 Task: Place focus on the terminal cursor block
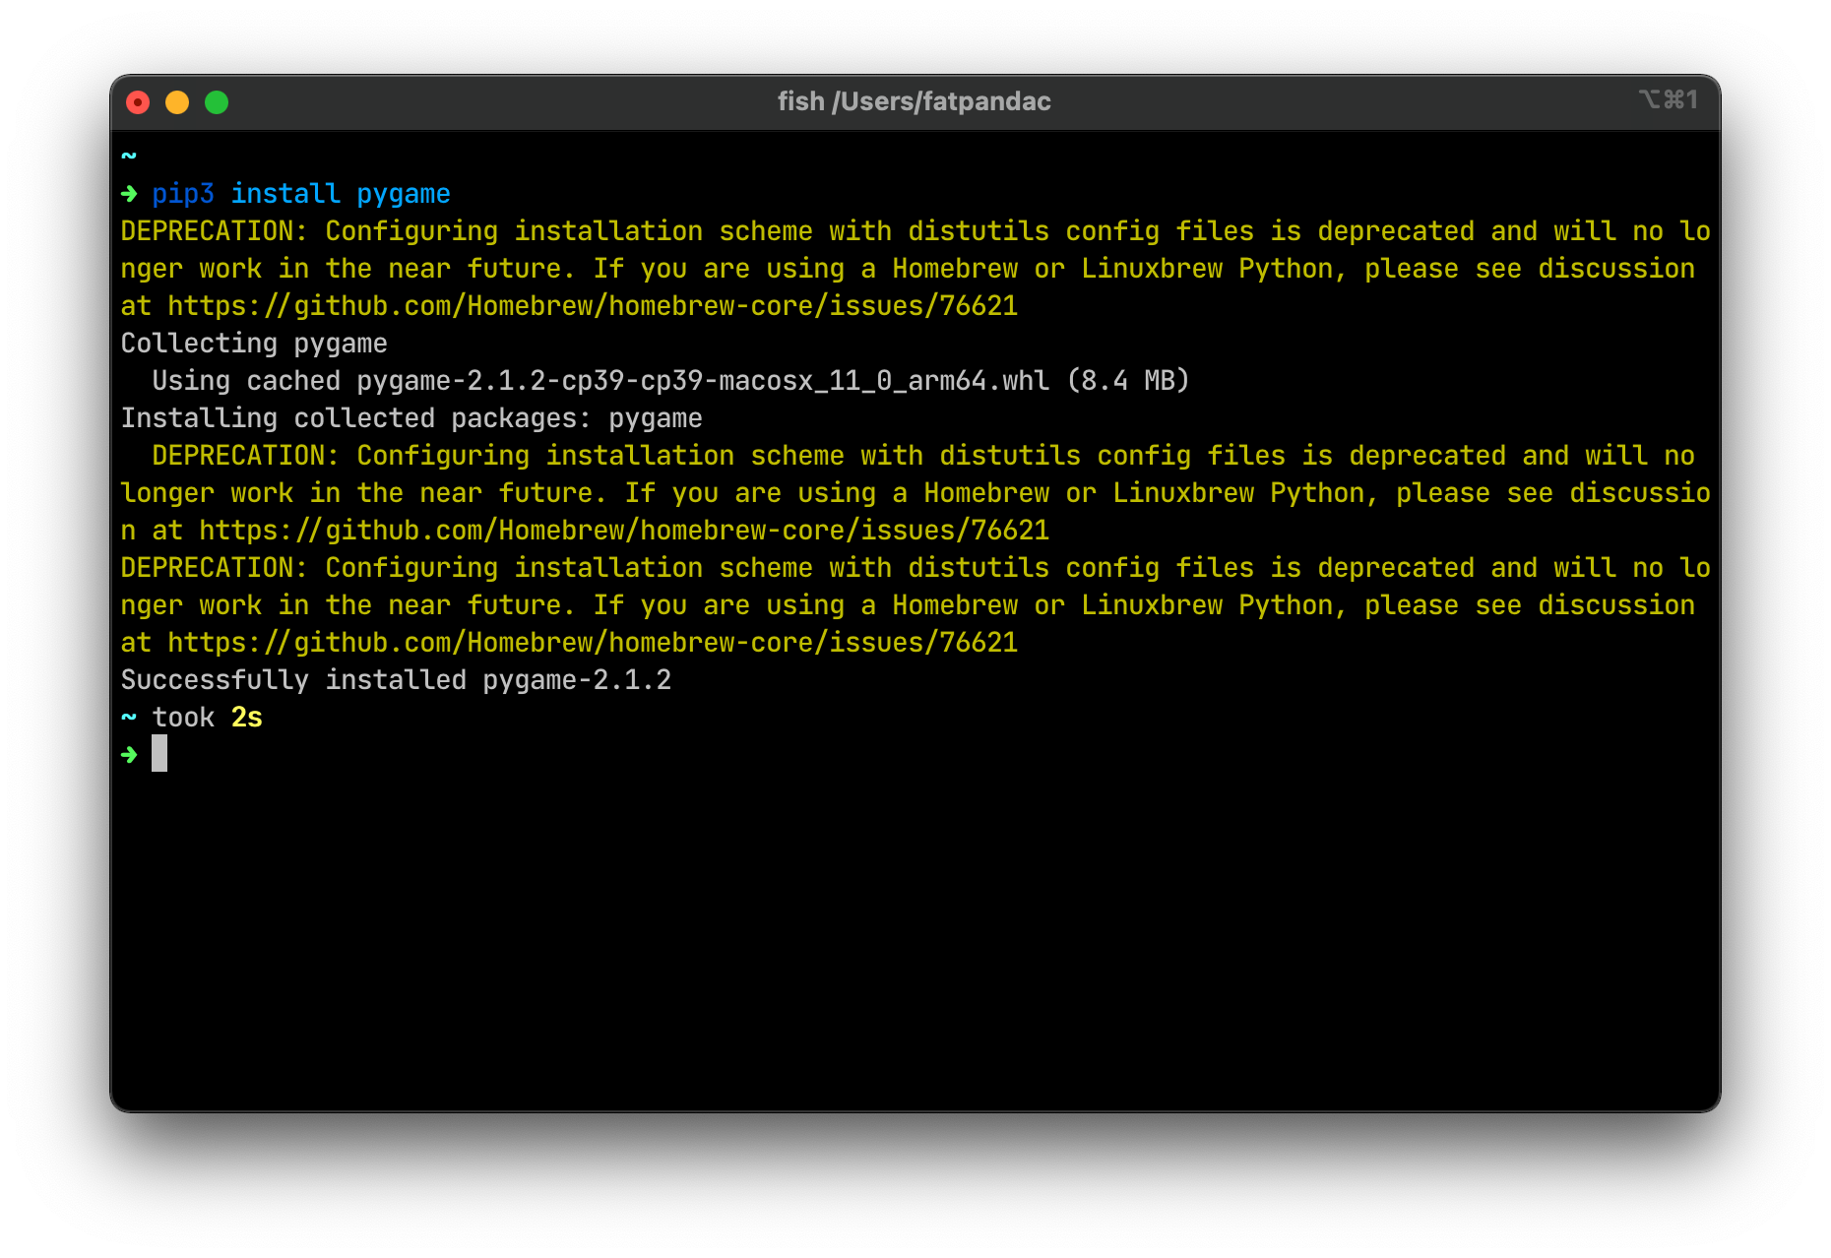point(159,754)
